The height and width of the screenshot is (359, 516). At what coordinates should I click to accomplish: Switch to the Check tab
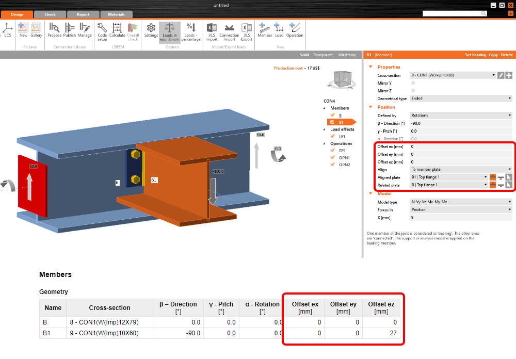coord(50,14)
